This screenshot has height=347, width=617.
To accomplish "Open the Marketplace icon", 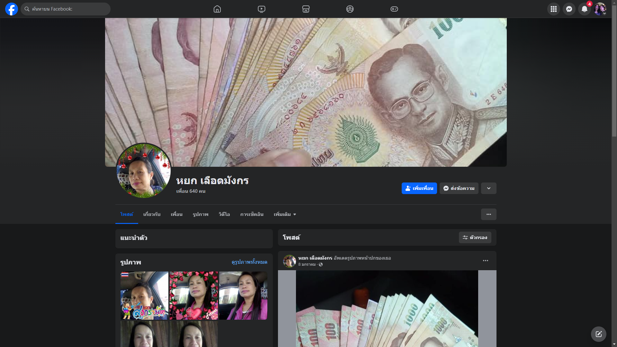I will tap(306, 9).
